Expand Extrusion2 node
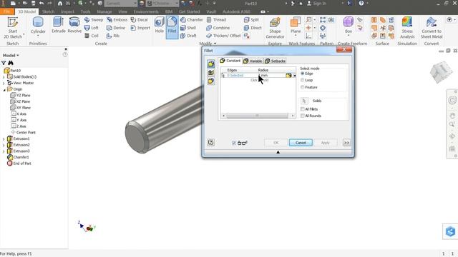This screenshot has height=257, width=458. [4, 145]
